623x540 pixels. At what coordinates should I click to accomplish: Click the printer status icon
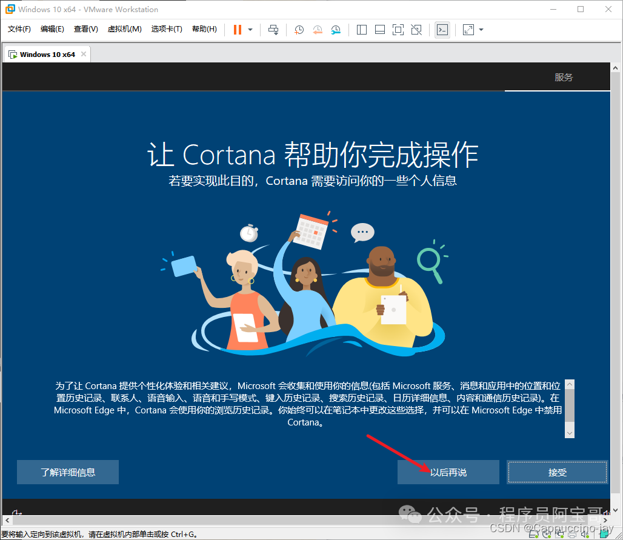pyautogui.click(x=572, y=535)
